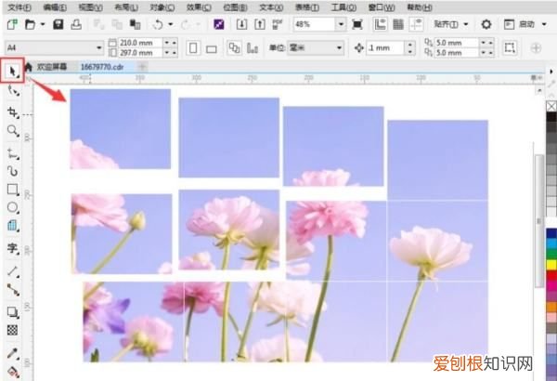The image size is (557, 381).
Task: Select the Parallel Dimension line tool
Action: (x=13, y=271)
